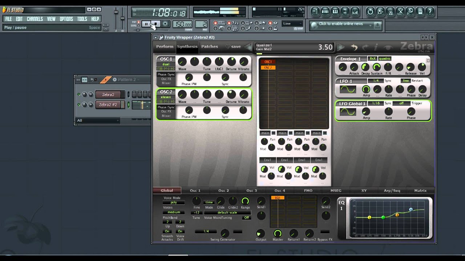Click the one-click recording microphone icon

[410, 12]
